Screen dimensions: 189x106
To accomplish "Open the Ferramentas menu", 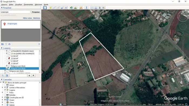I will tap(28, 5).
